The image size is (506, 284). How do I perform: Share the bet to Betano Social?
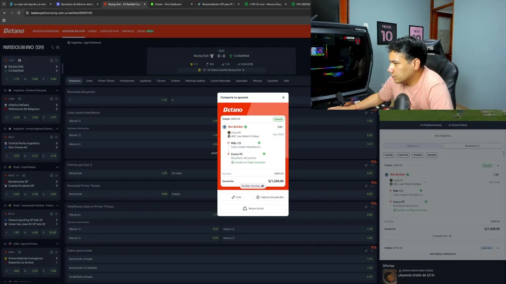click(253, 208)
